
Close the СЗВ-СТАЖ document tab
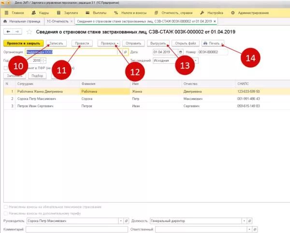click(215, 21)
